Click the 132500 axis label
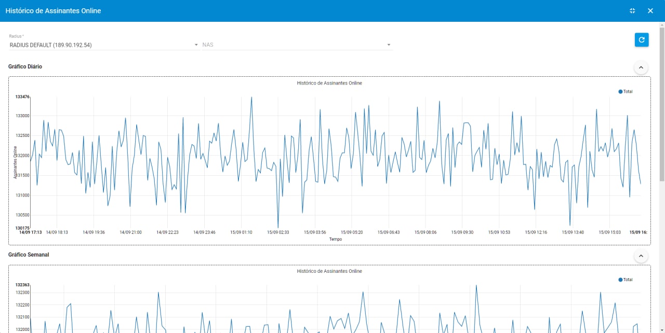This screenshot has width=665, height=333. pos(23,135)
